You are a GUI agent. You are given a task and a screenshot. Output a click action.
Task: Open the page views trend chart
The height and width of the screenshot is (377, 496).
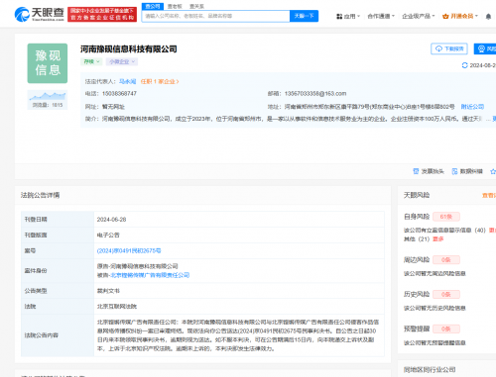point(48,100)
